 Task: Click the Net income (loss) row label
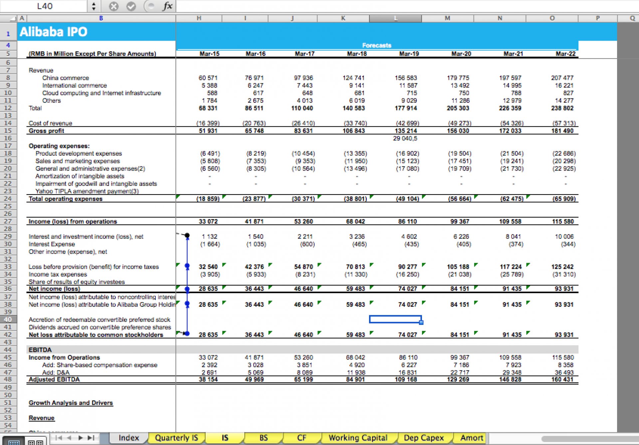[x=54, y=289]
